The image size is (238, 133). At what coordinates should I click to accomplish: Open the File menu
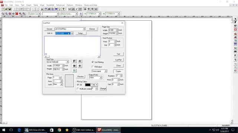click(6, 5)
